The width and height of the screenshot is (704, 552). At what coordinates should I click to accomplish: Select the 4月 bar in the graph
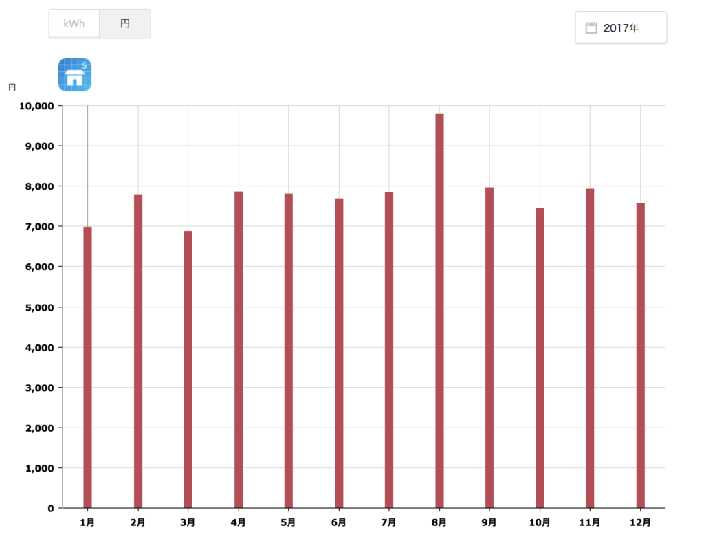(x=239, y=349)
